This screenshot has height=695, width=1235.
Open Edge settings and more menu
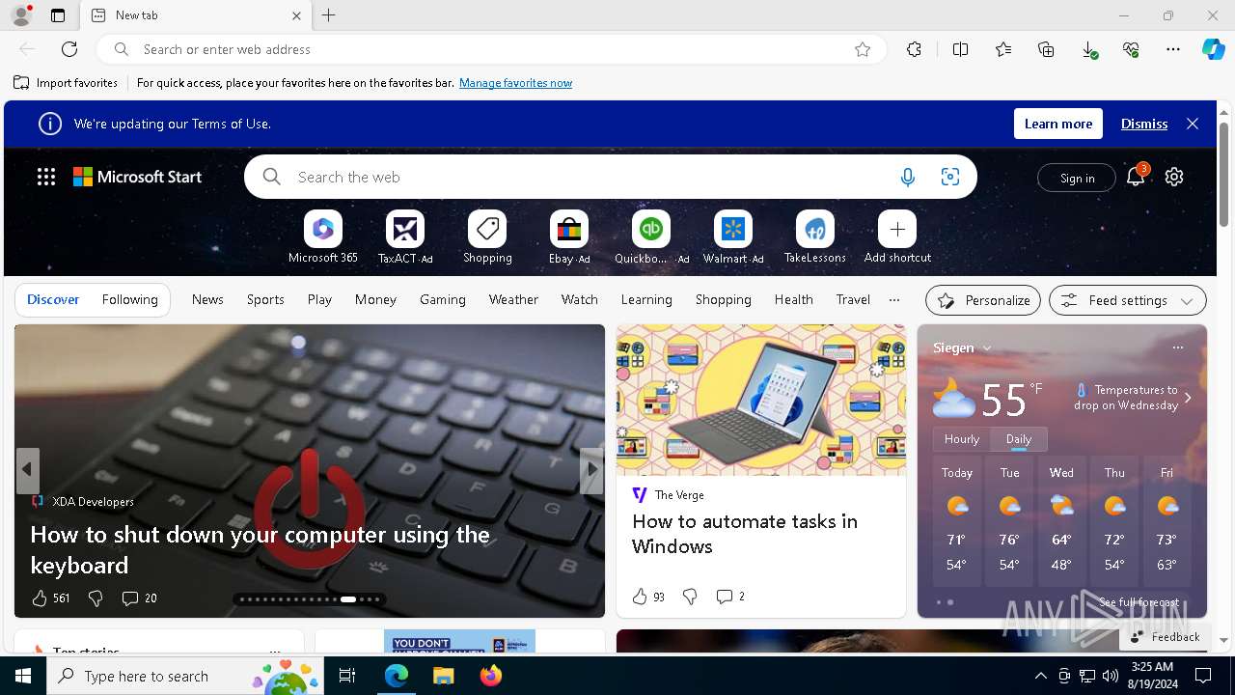1173,49
